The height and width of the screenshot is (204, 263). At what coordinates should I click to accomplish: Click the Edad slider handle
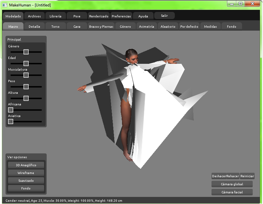26,63
